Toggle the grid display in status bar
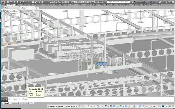The image size is (175, 109). 79,106
